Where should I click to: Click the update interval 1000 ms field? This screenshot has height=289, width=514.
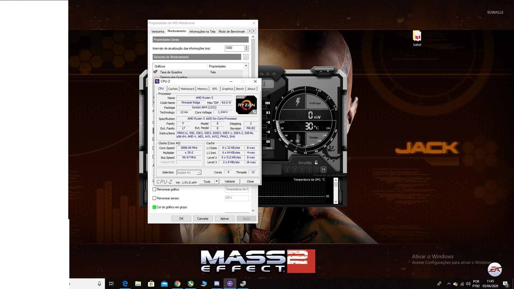pos(235,48)
